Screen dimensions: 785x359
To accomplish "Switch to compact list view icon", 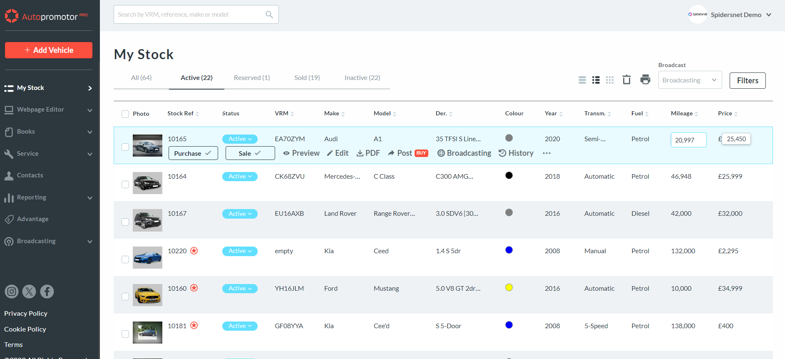I will [x=582, y=80].
